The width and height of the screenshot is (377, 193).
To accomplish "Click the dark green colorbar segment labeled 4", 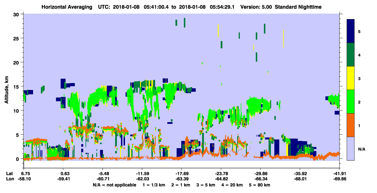I will [351, 55].
